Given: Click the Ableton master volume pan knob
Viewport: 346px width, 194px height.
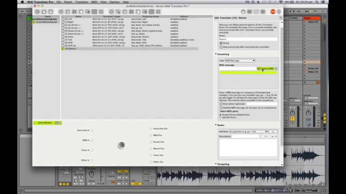Looking at the screenshot, I should pyautogui.click(x=308, y=113).
